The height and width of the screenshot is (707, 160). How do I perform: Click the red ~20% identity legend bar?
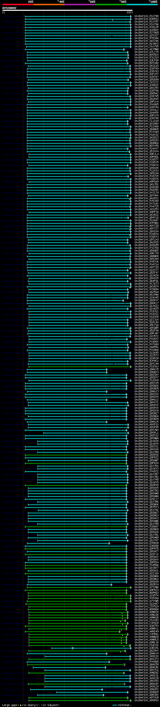pos(18,5)
